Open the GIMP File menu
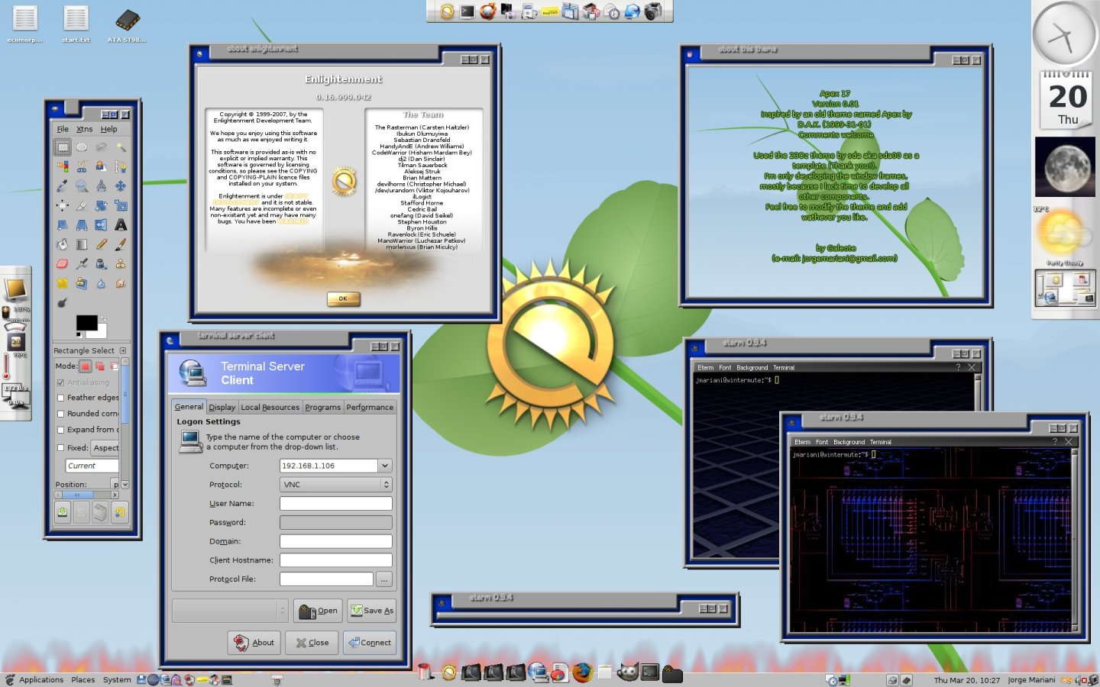This screenshot has width=1100, height=687. click(63, 129)
